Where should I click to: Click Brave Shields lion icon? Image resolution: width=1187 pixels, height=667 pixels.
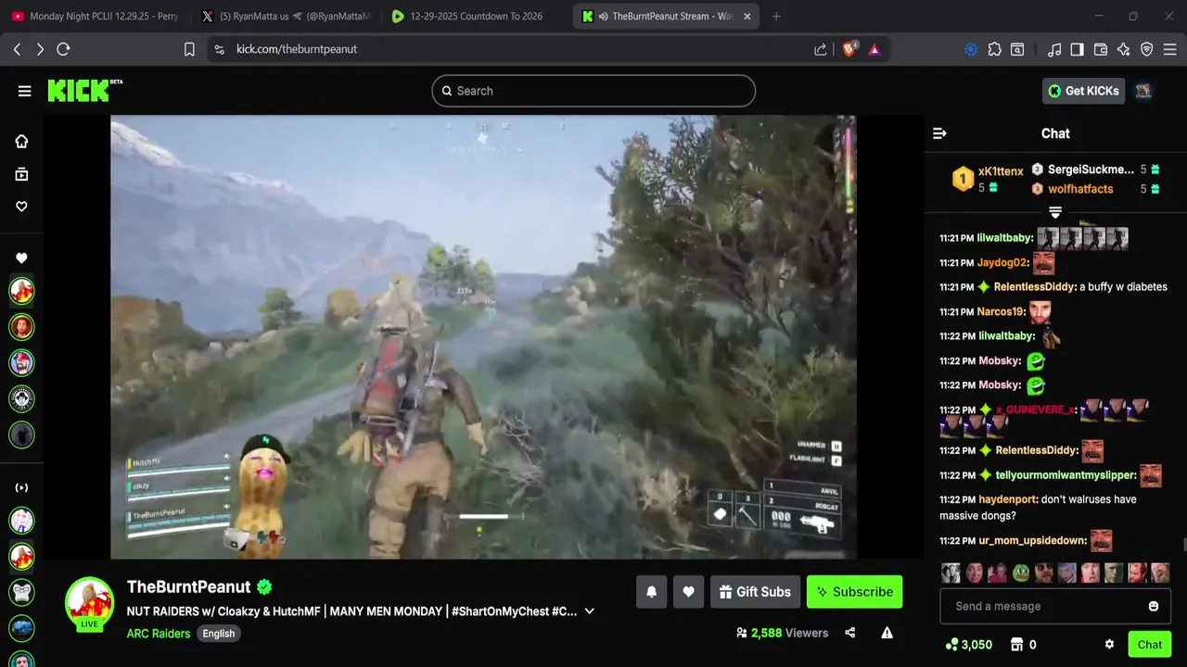(849, 49)
